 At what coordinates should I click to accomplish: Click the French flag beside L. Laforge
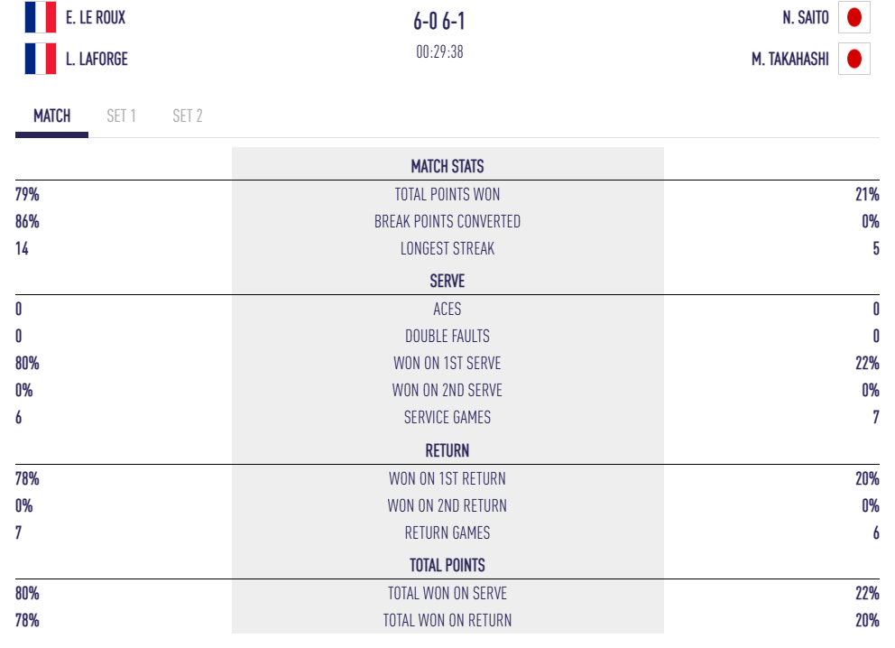coord(41,59)
